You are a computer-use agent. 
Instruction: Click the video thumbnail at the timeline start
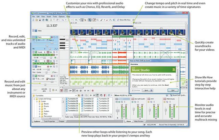74,33
